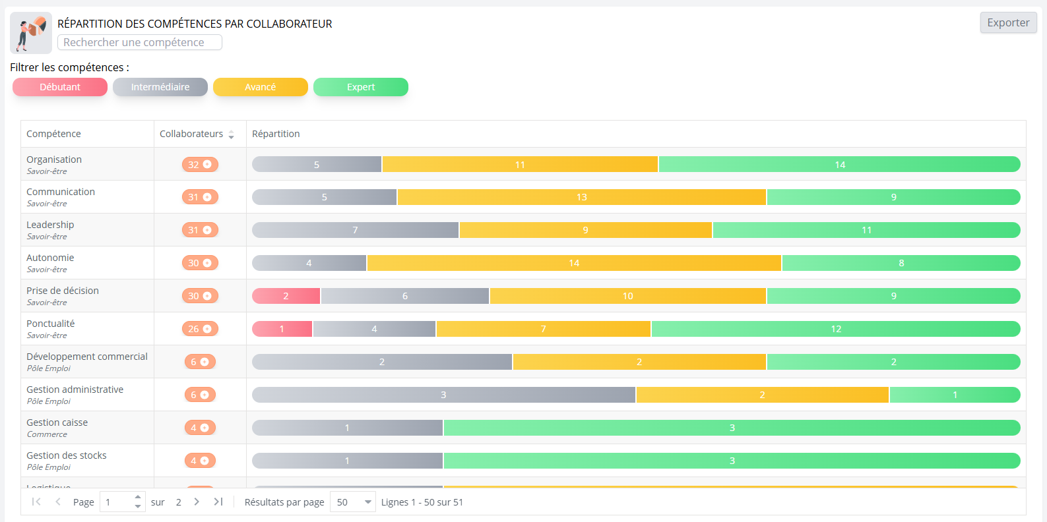This screenshot has width=1047, height=522.
Task: Go to the first page icon
Action: (x=36, y=502)
